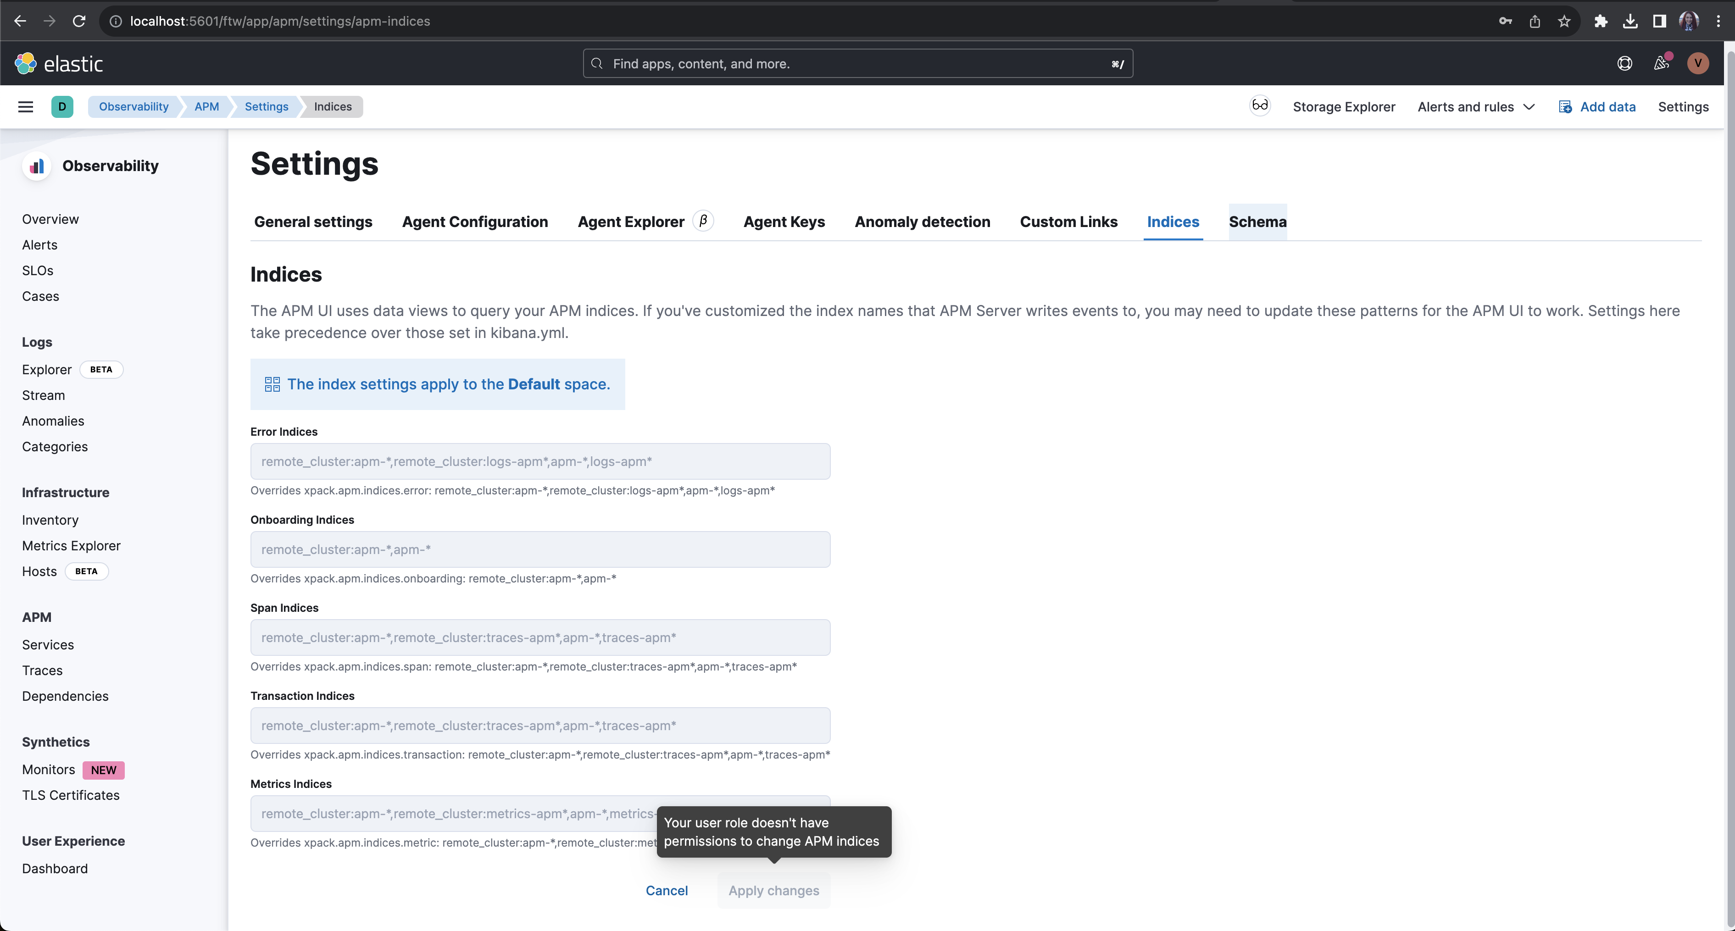Click the APM breadcrumb item
Viewport: 1735px width, 931px height.
pos(206,106)
